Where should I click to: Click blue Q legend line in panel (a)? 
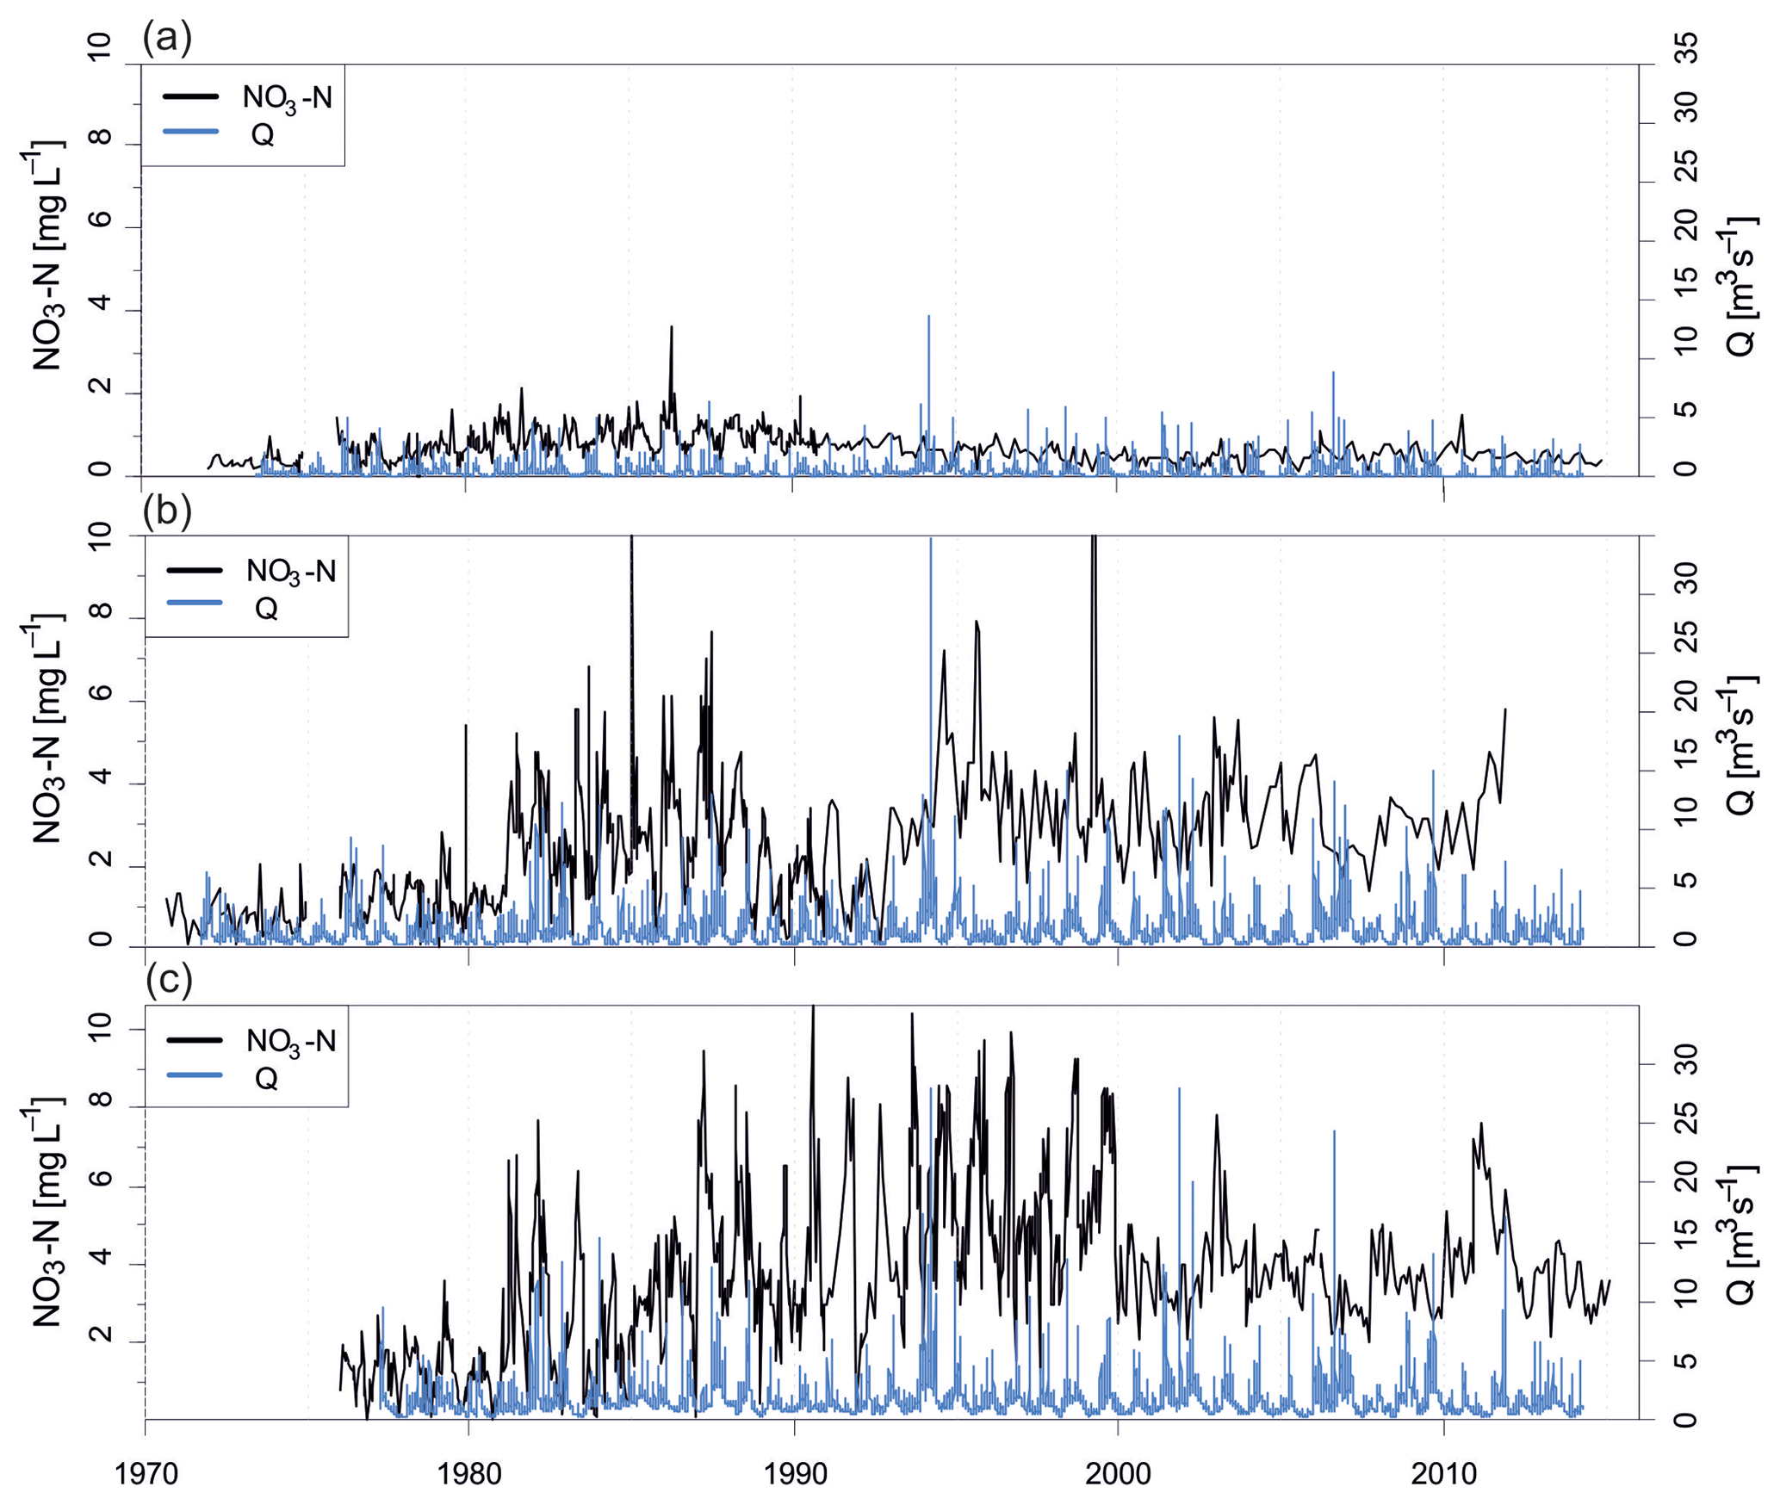pyautogui.click(x=192, y=132)
